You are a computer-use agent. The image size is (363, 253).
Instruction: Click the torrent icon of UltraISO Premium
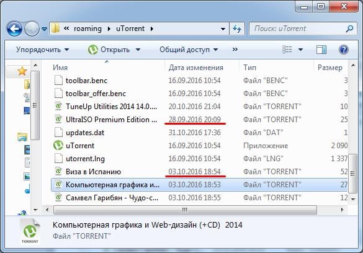[x=58, y=119]
